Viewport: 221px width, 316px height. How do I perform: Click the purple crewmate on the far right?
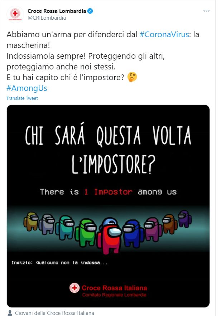pyautogui.click(x=184, y=219)
